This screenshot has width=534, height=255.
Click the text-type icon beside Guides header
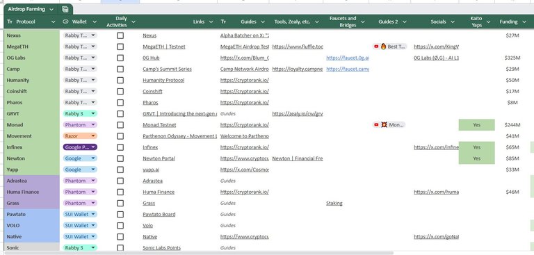pos(223,22)
